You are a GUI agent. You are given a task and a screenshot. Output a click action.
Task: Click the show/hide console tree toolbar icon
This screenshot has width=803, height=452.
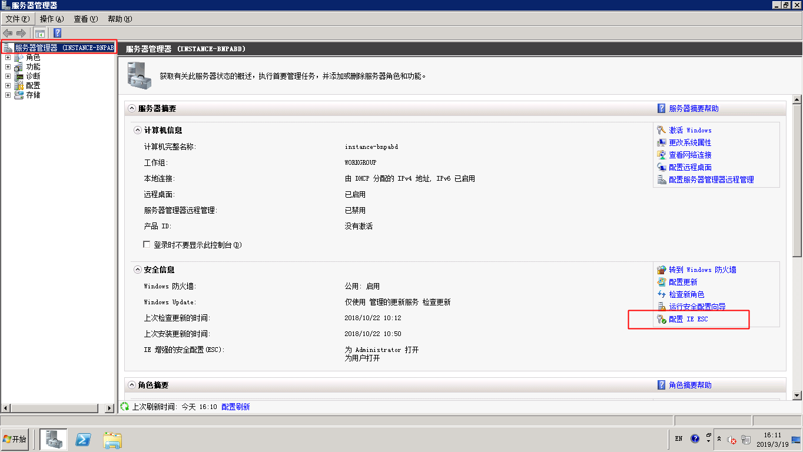point(39,33)
